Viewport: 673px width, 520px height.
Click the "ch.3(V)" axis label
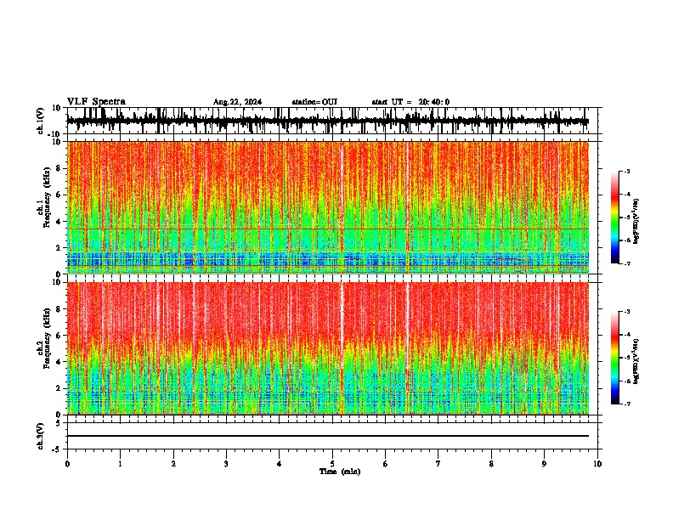click(x=41, y=436)
